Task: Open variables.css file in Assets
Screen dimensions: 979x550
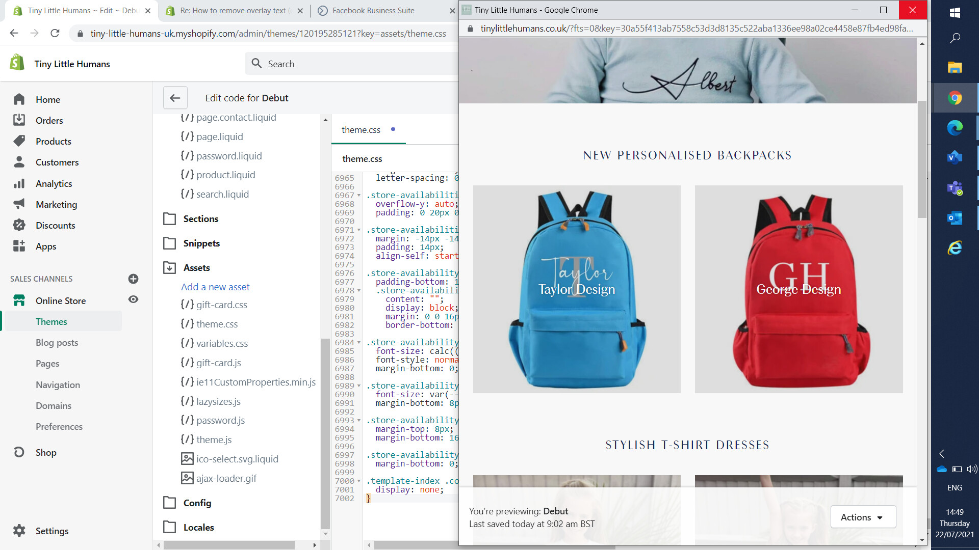Action: click(x=222, y=344)
